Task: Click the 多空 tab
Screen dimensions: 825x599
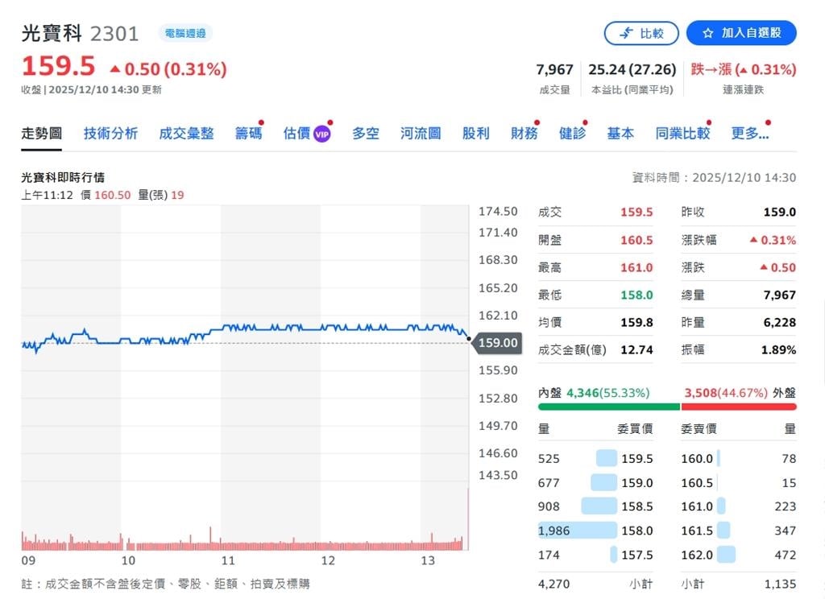Action: pos(365,133)
